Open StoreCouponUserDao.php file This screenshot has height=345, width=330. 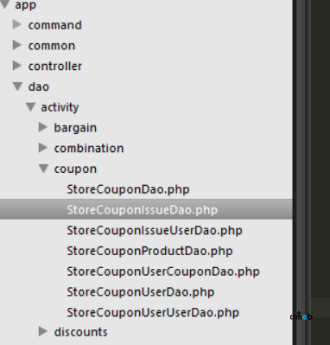click(x=141, y=292)
